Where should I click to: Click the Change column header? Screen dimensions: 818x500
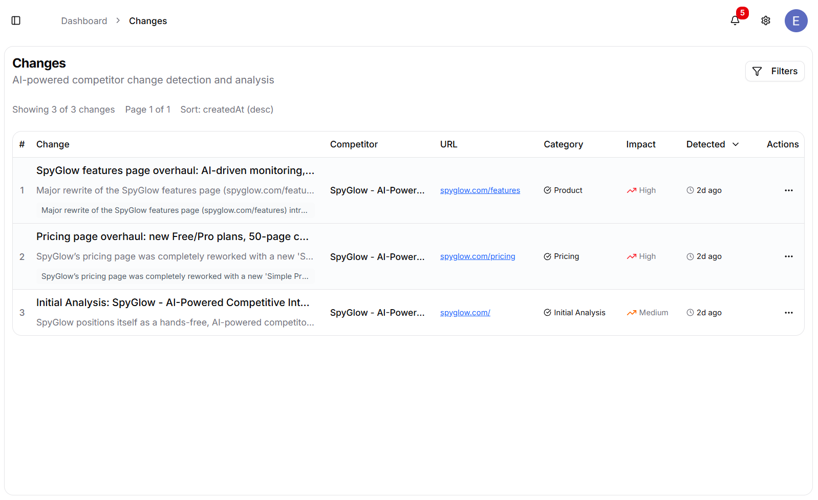click(x=53, y=144)
